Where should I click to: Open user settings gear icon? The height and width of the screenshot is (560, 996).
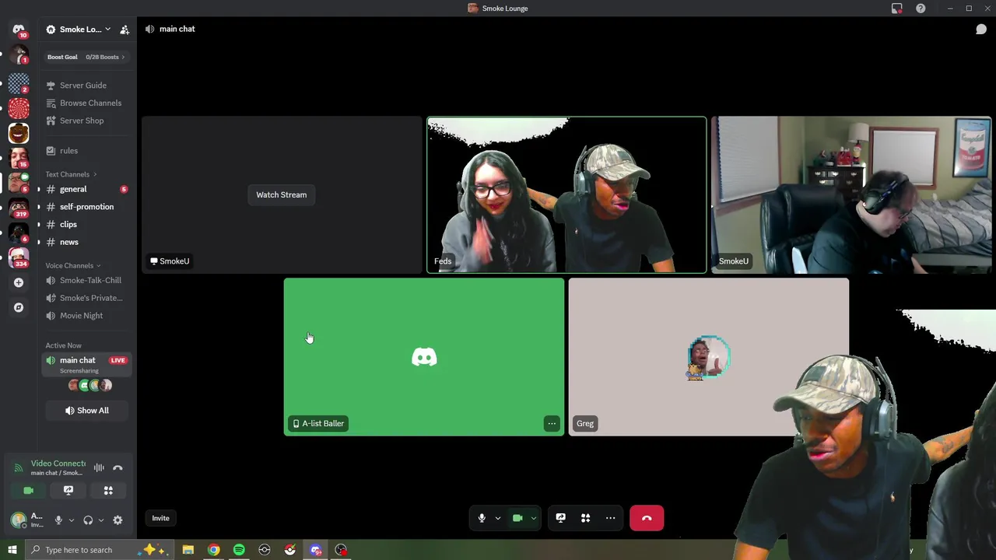(117, 520)
